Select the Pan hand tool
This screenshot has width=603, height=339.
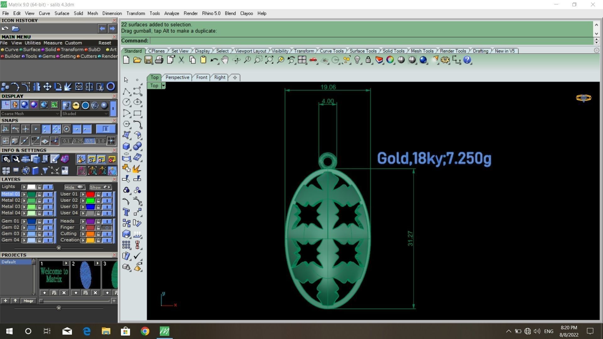tap(225, 60)
